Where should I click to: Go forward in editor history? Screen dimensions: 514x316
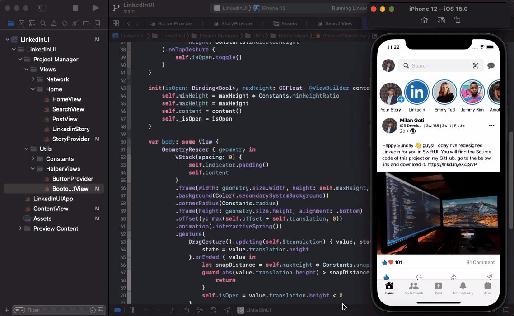(x=137, y=23)
